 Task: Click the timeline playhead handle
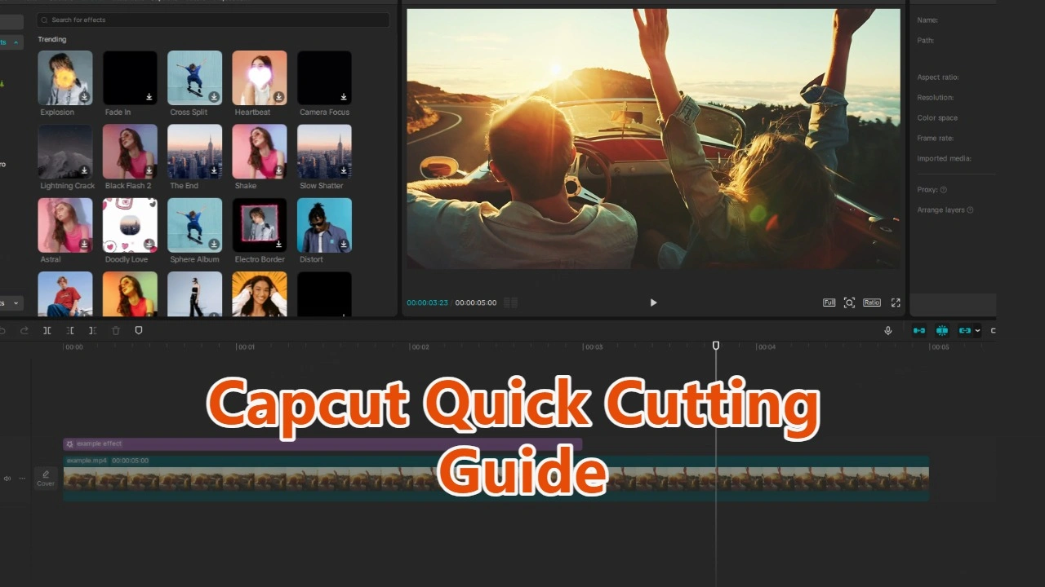click(x=716, y=346)
